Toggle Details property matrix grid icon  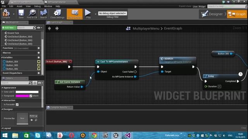35,83
